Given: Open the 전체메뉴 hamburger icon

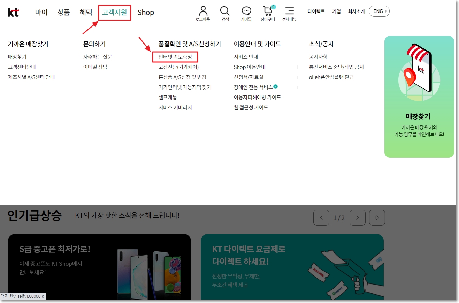Looking at the screenshot, I should 289,11.
